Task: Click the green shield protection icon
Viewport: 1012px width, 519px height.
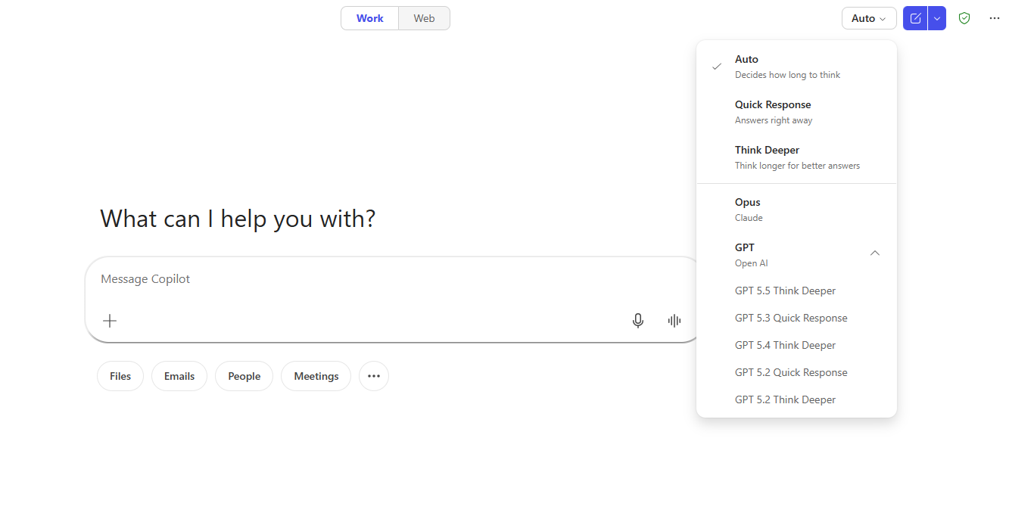Action: click(964, 18)
